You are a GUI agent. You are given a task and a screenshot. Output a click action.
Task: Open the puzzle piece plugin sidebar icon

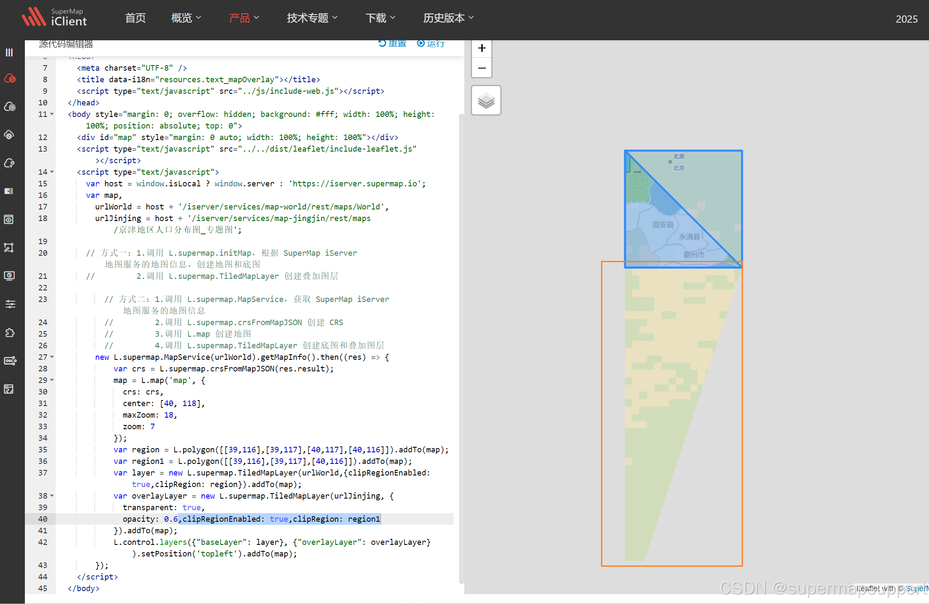(9, 332)
